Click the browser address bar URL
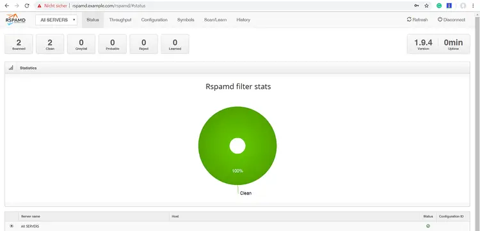The image size is (480, 231). pos(109,6)
